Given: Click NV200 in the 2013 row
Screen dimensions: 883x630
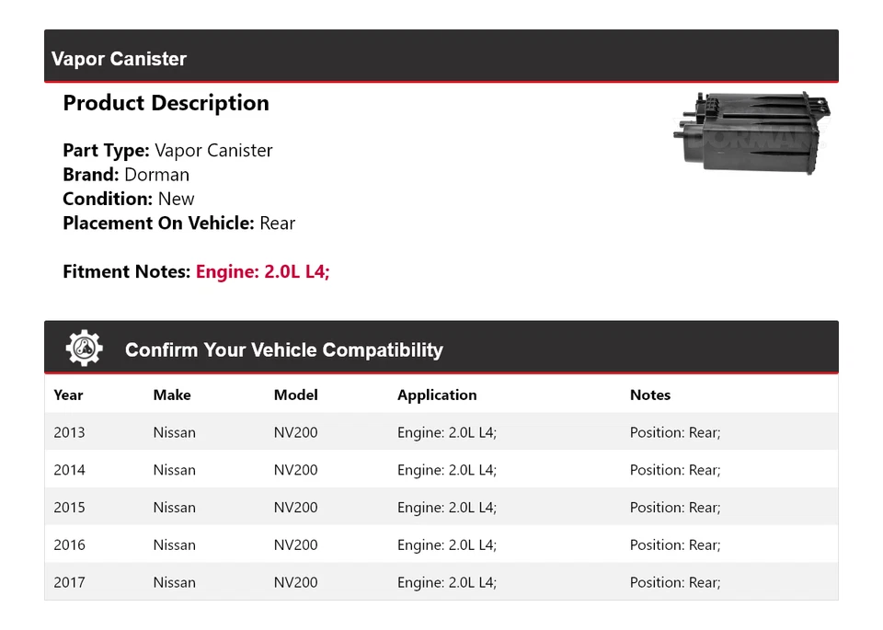Looking at the screenshot, I should pyautogui.click(x=295, y=432).
